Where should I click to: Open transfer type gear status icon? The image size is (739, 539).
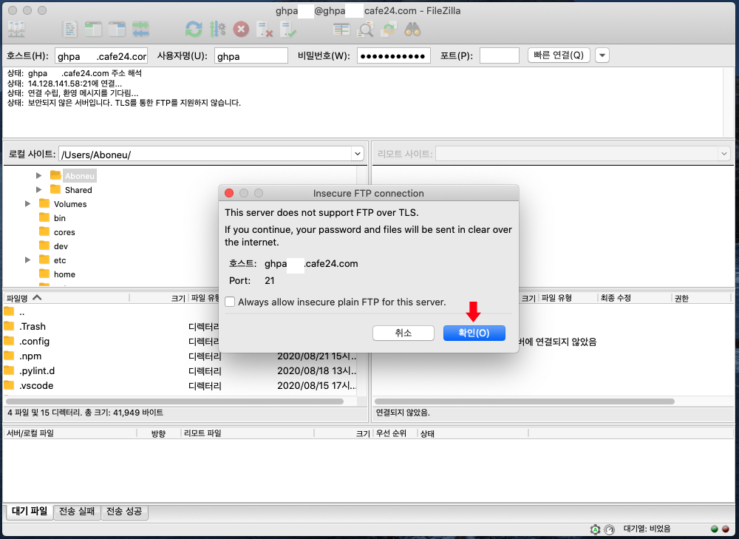pos(595,529)
